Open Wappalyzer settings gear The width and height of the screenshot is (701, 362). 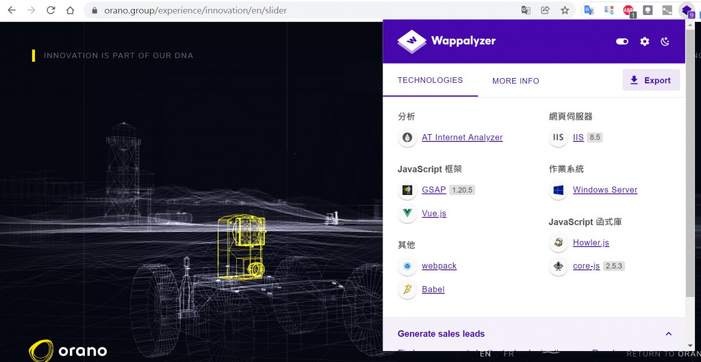(644, 42)
